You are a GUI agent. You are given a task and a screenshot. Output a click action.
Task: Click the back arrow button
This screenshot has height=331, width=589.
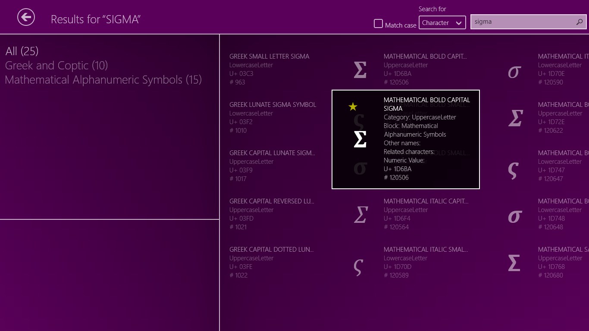[26, 17]
